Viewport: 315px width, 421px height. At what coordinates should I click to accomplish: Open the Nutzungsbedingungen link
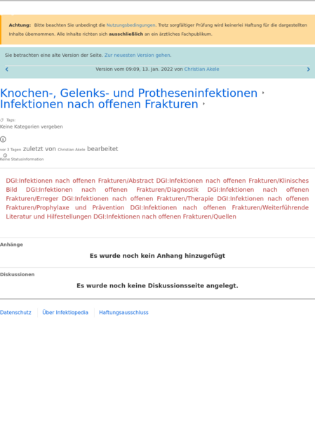coord(130,25)
